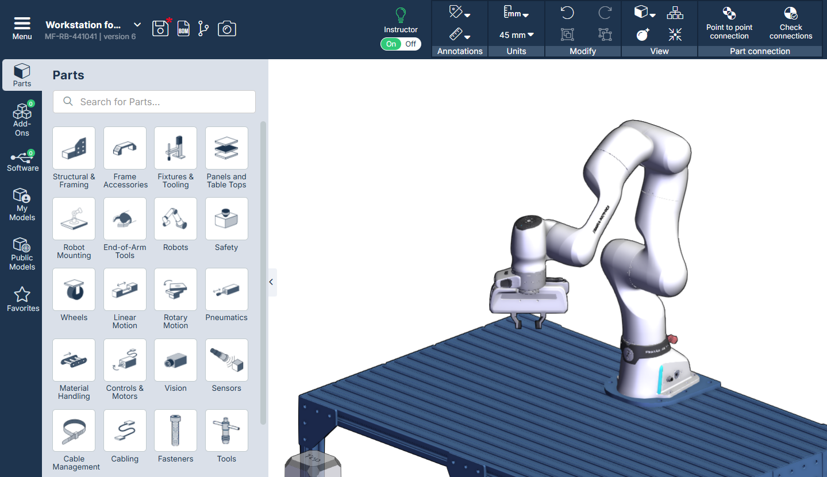Click the Undo icon in Modify section
This screenshot has width=827, height=477.
click(567, 11)
